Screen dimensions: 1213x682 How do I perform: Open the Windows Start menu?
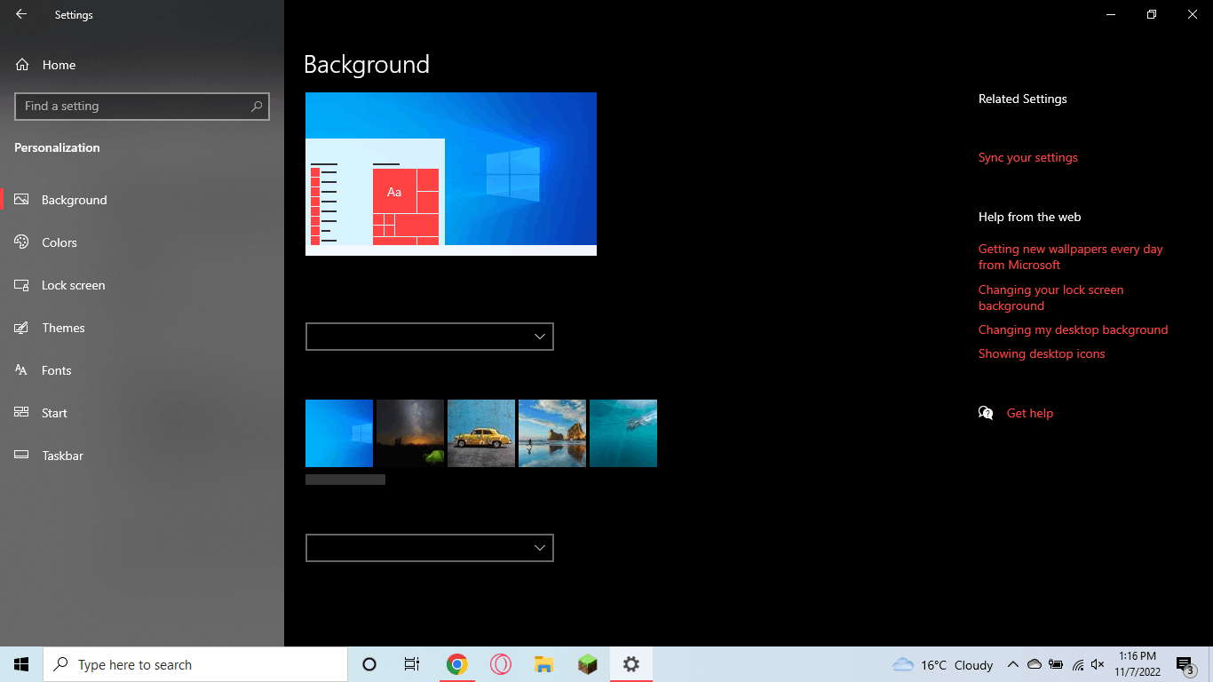click(21, 664)
